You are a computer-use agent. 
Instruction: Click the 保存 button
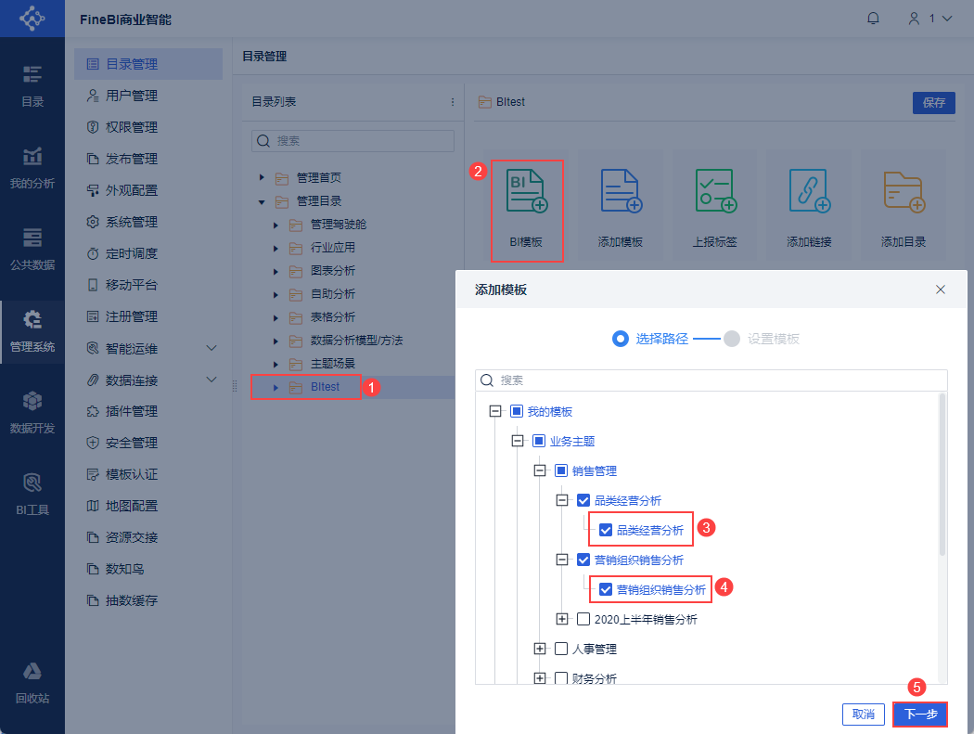pos(933,103)
